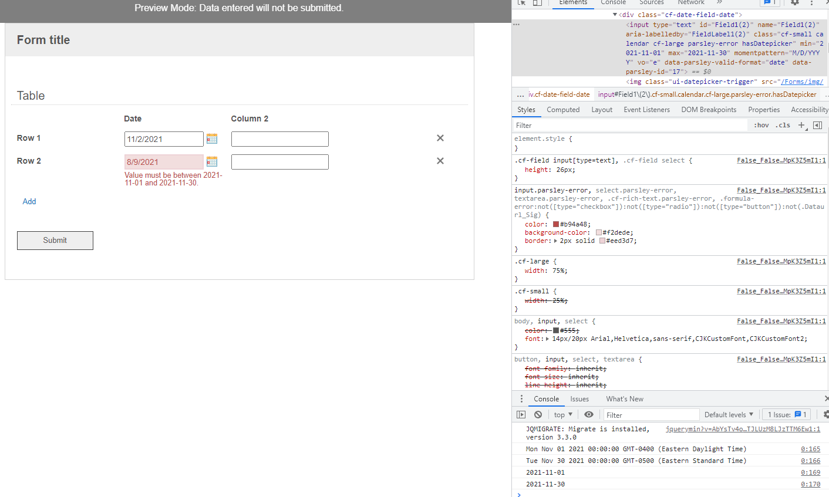The width and height of the screenshot is (829, 497).
Task: Click the '2021-11-30' console log line
Action: point(545,484)
